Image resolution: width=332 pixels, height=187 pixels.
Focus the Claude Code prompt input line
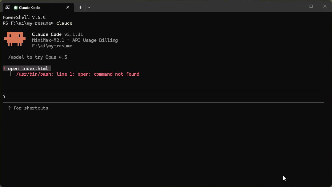coord(163,97)
